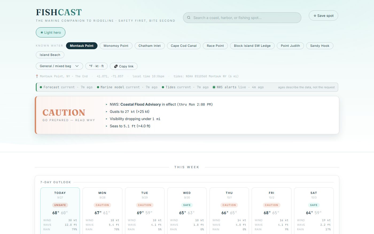The height and width of the screenshot is (234, 374).
Task: Open the THU 10/1 forecast card
Action: click(x=229, y=211)
